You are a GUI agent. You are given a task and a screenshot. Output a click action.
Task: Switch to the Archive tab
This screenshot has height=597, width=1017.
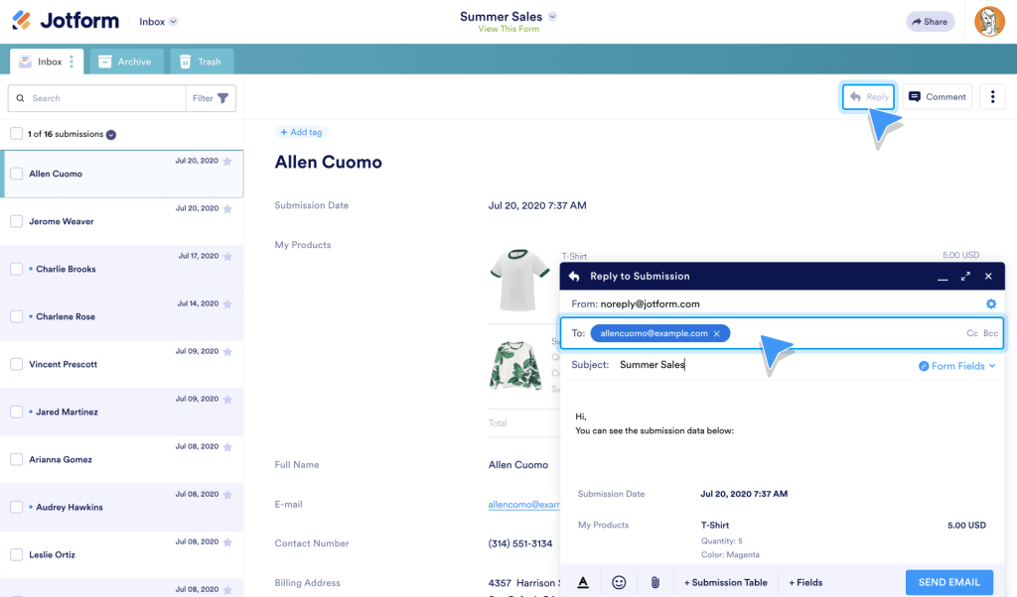click(125, 60)
